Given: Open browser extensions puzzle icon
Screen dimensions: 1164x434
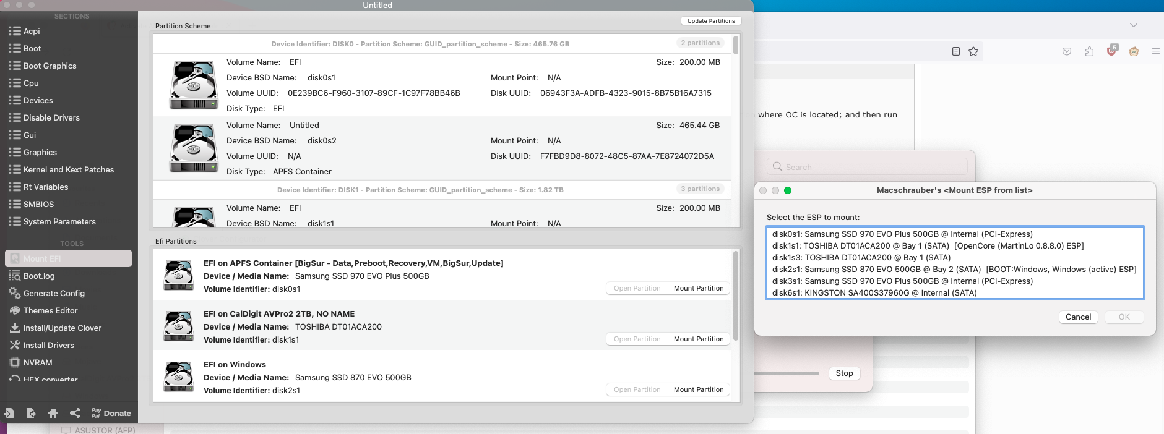Looking at the screenshot, I should coord(1089,51).
